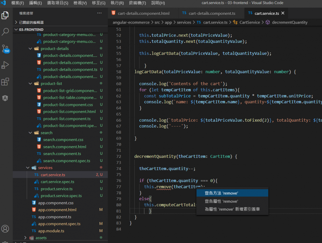Open Source Control with 150 badge
The height and width of the screenshot is (243, 322).
[5, 48]
